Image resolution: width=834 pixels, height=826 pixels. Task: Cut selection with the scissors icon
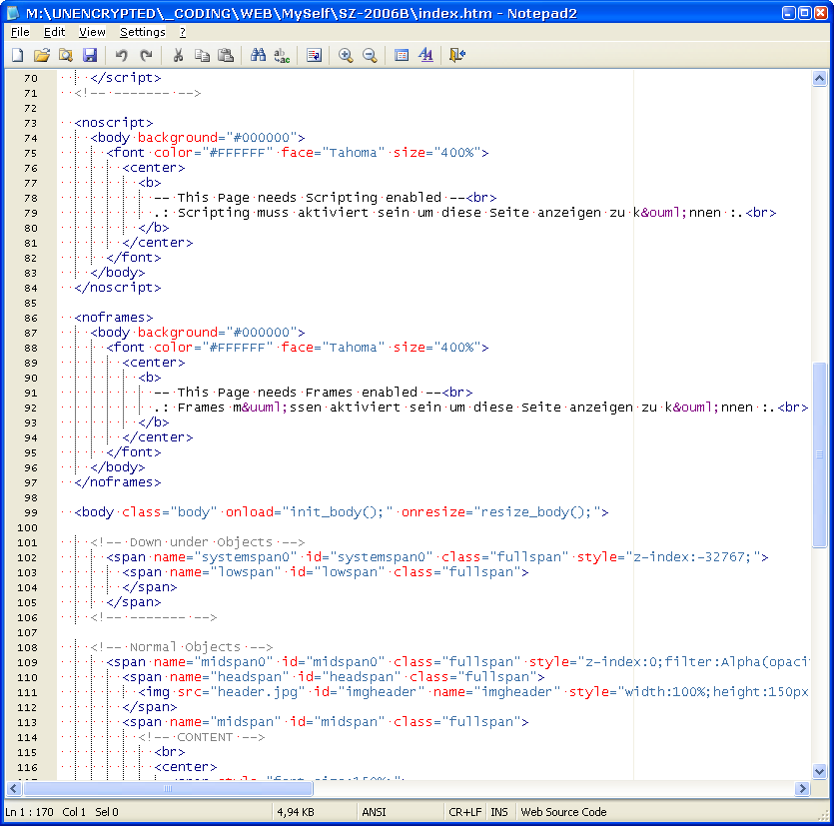tap(178, 55)
